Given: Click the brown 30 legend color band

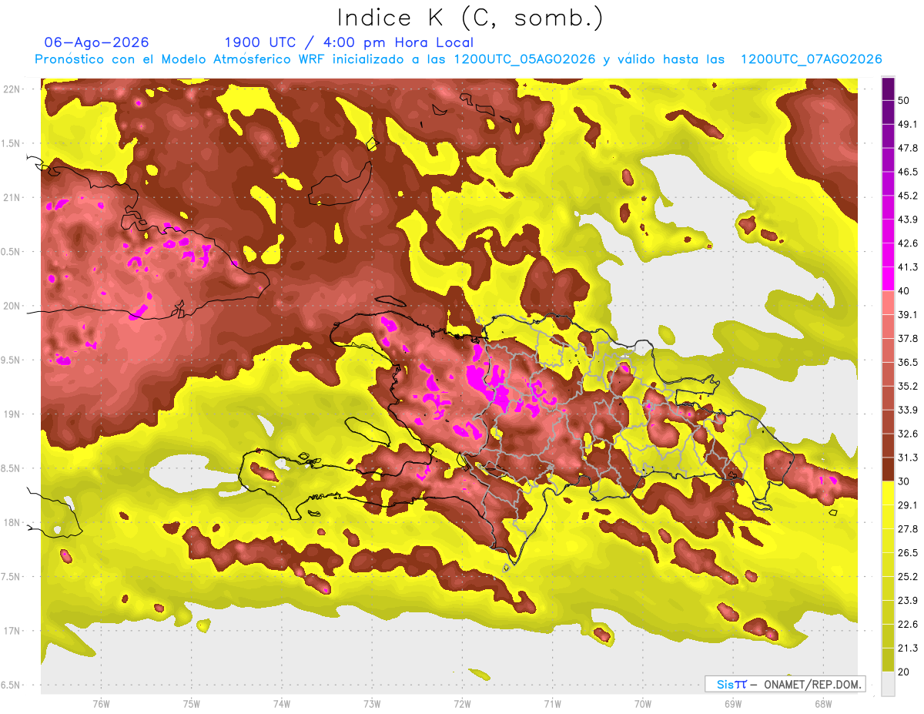Looking at the screenshot, I should pyautogui.click(x=888, y=469).
